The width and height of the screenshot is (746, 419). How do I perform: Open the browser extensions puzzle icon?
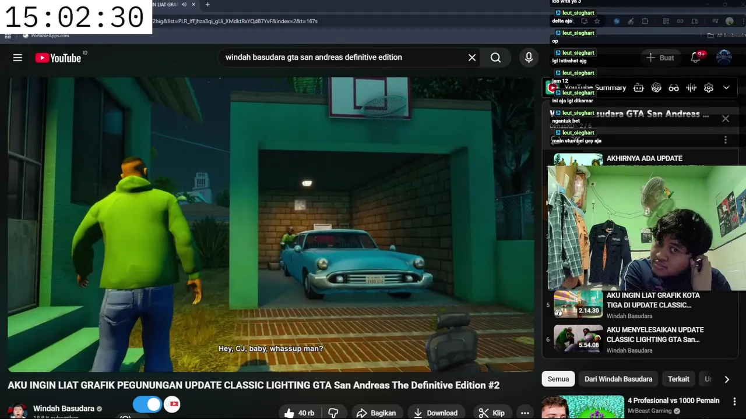645,21
